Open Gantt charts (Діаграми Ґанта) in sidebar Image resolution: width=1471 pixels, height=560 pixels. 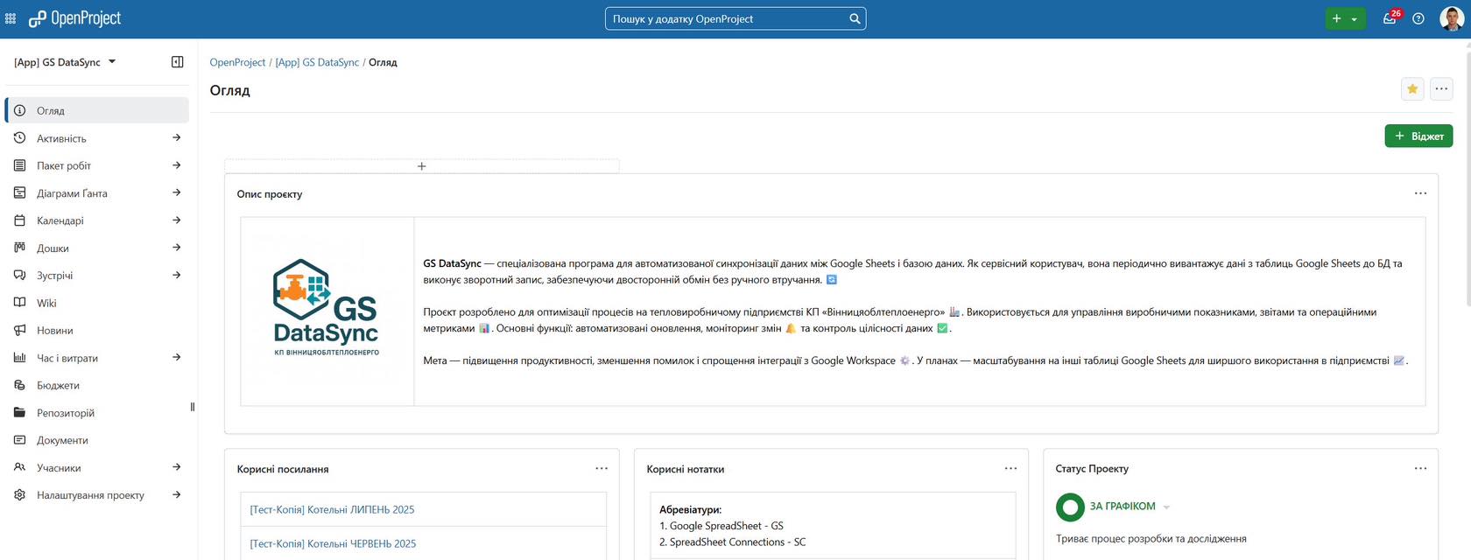point(72,193)
